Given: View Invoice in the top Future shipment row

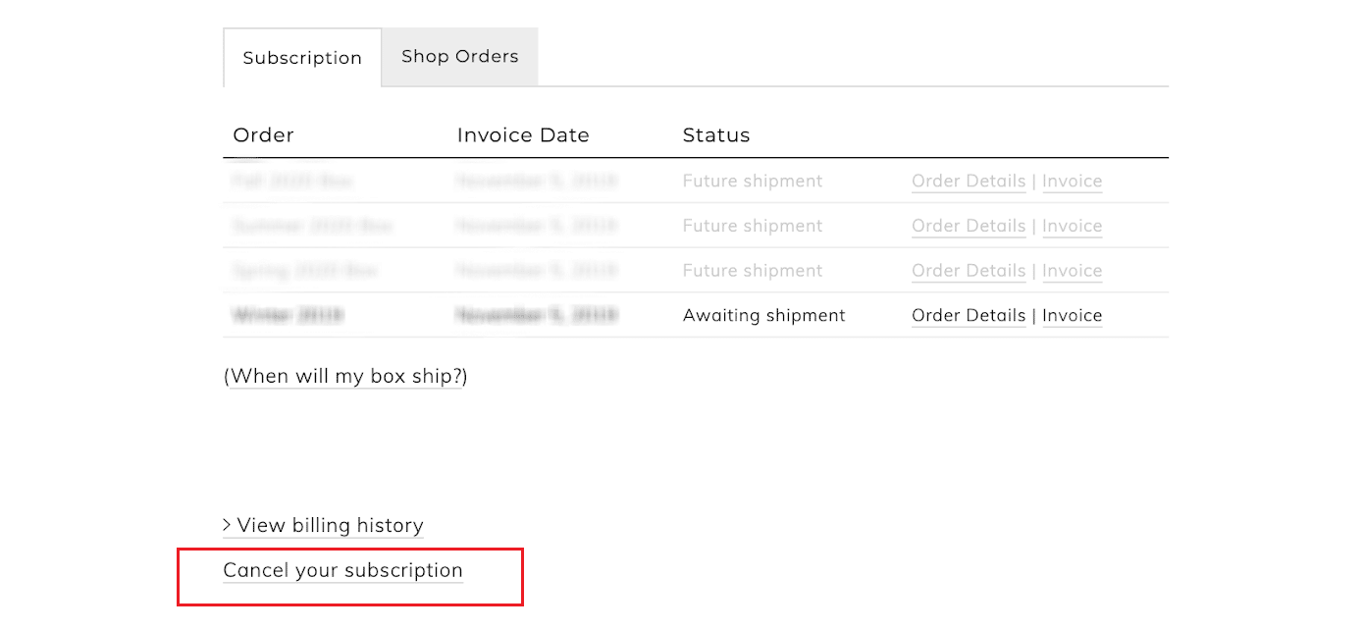Looking at the screenshot, I should click(x=1072, y=181).
